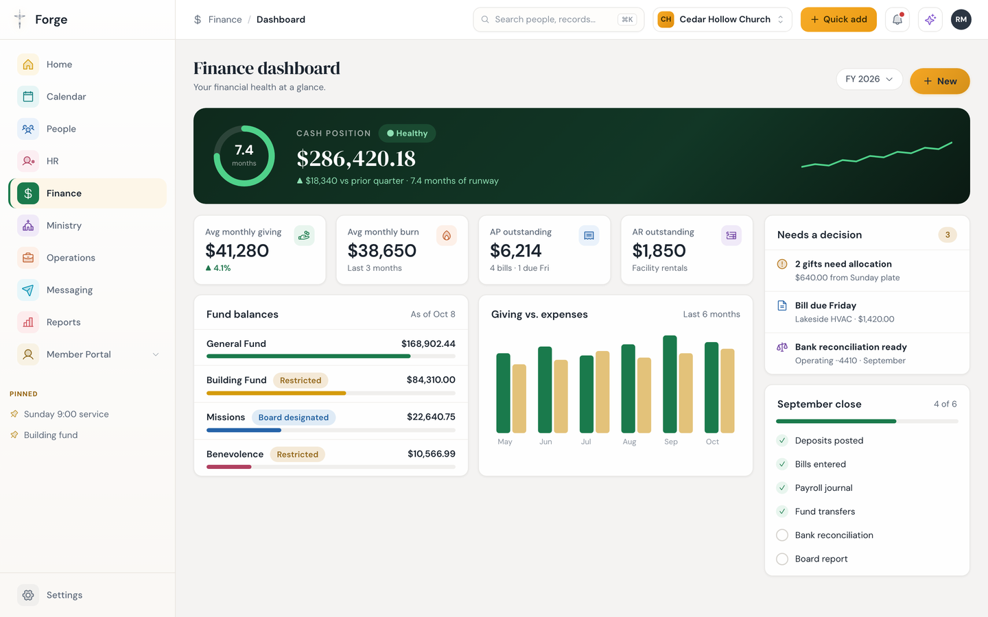The image size is (988, 617).
Task: Click the Calendar sidebar icon
Action: 28,97
